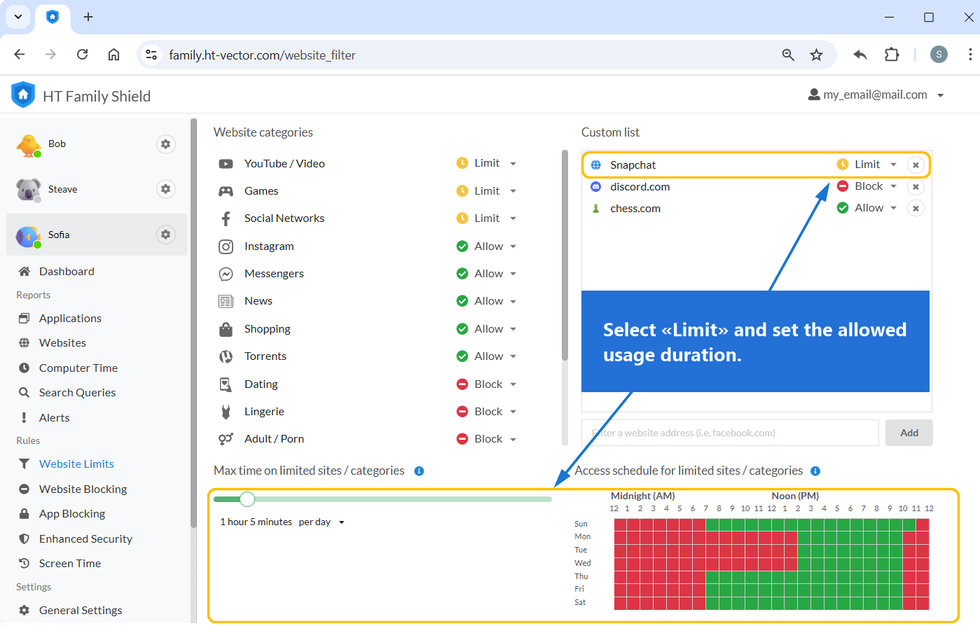Open Games Limit dropdown
Image resolution: width=980 pixels, height=626 pixels.
(487, 190)
